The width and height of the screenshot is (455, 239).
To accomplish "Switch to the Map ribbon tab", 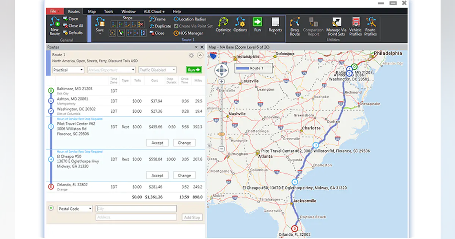I will (x=92, y=11).
